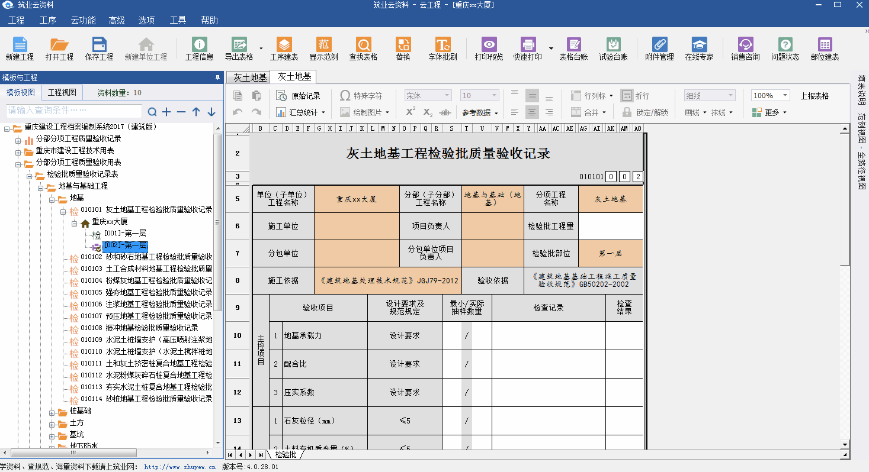The image size is (869, 472).
Task: Toggle 折行 text wrapping
Action: [635, 96]
